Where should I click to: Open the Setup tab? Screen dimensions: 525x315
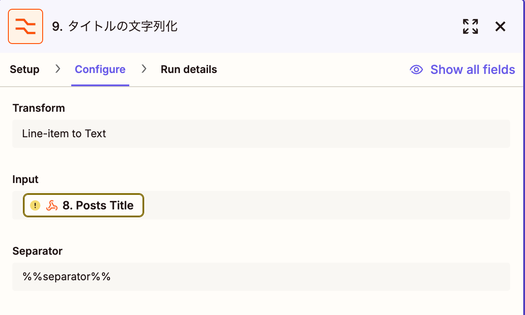[25, 70]
